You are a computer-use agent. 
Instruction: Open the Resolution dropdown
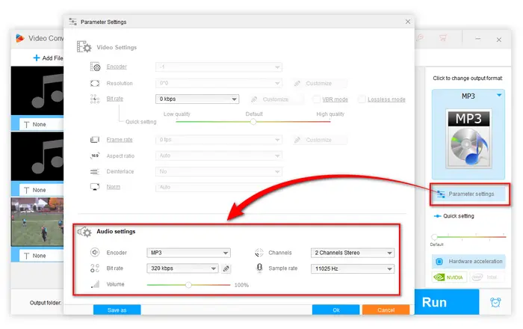(x=218, y=83)
